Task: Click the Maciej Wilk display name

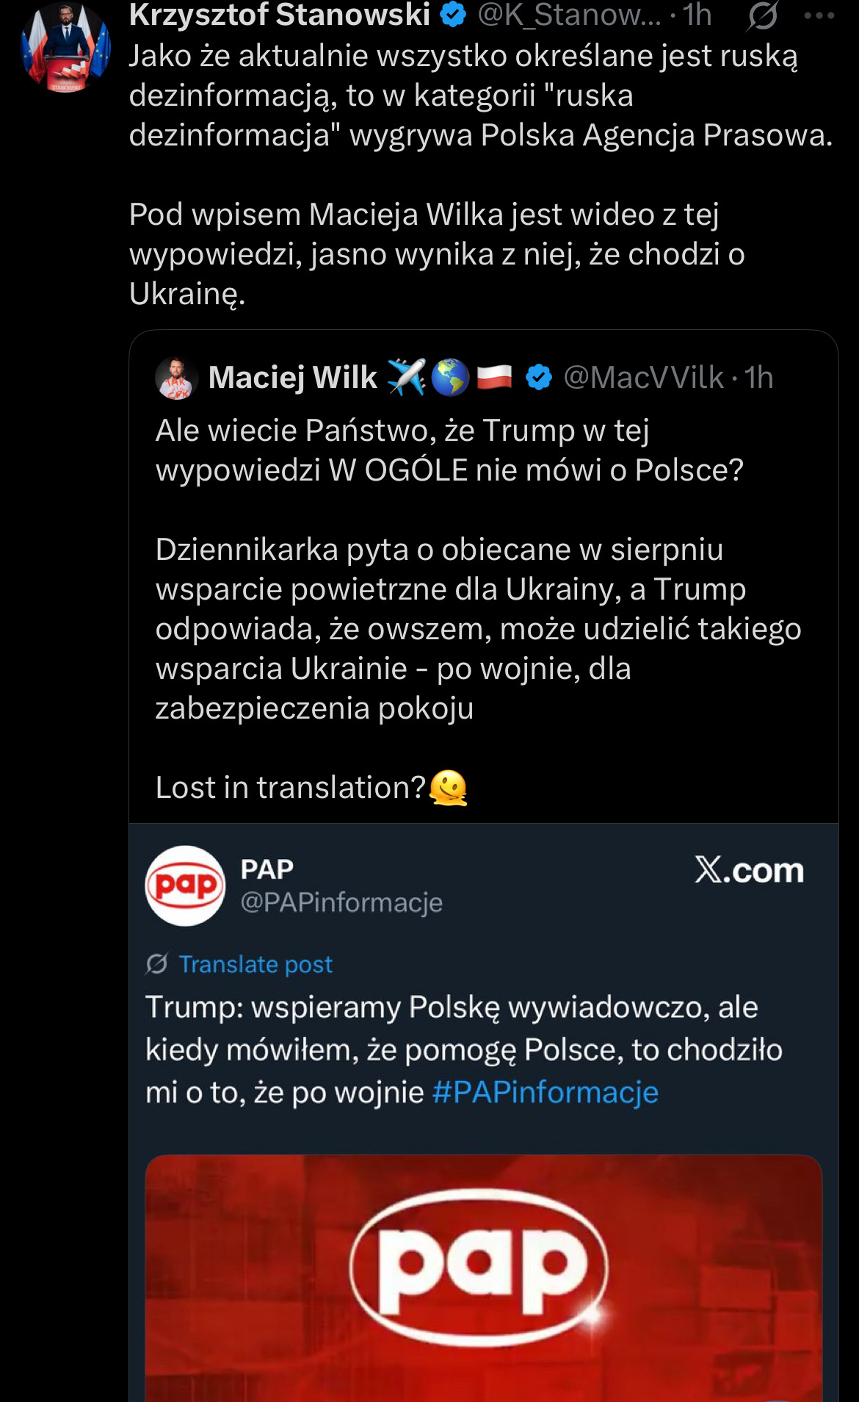Action: (x=292, y=378)
